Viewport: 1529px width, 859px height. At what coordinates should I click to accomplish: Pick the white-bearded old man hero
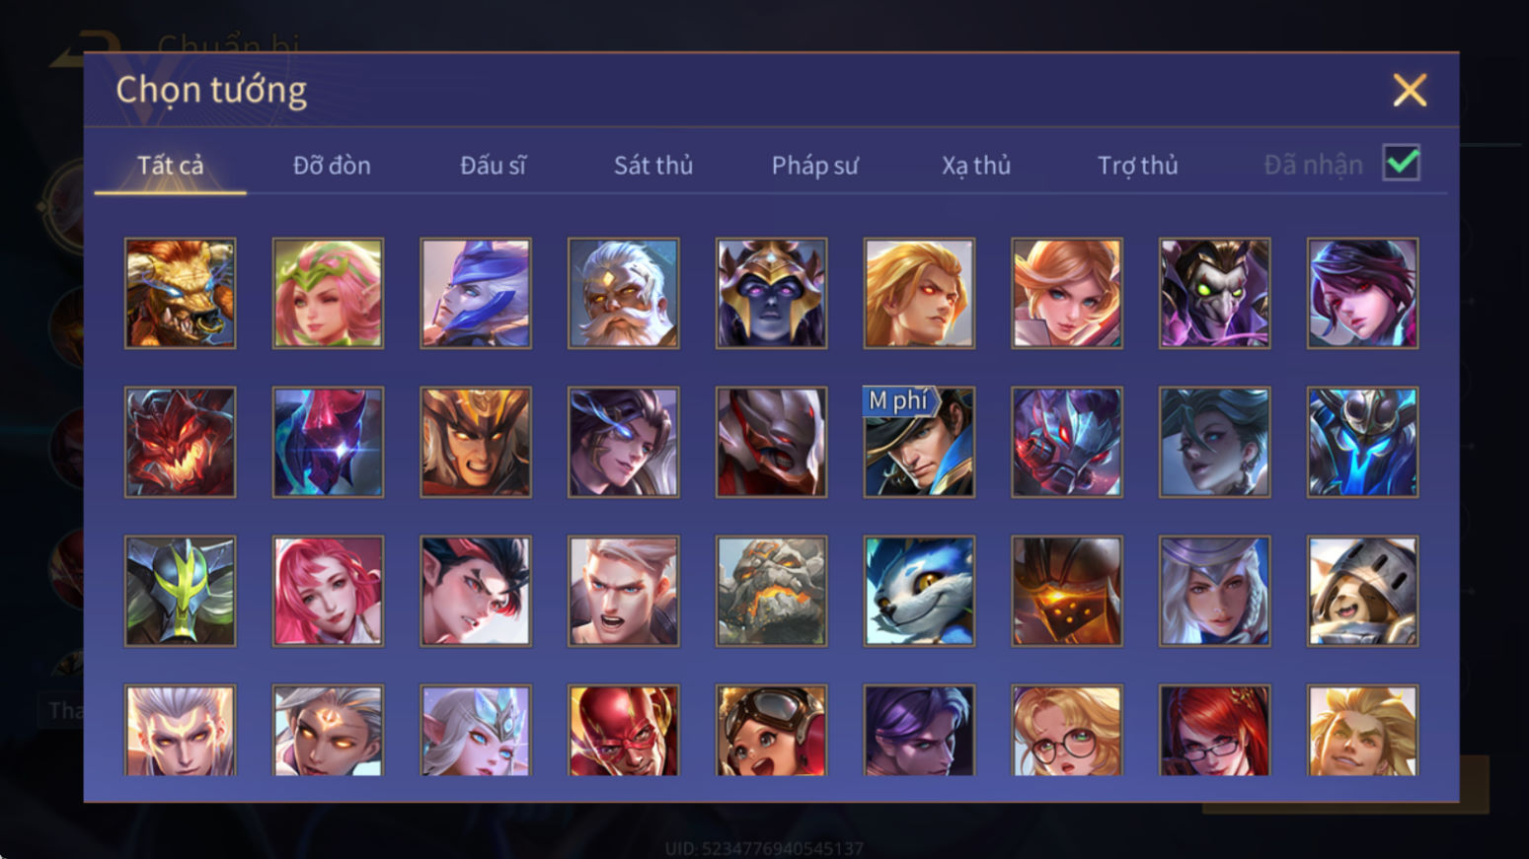pyautogui.click(x=623, y=293)
